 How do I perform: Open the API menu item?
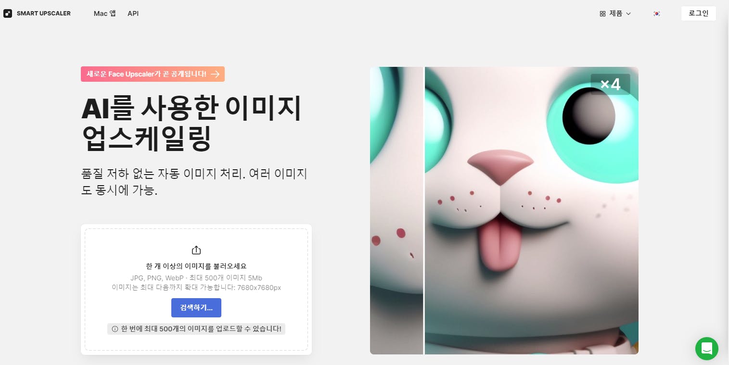pos(133,13)
